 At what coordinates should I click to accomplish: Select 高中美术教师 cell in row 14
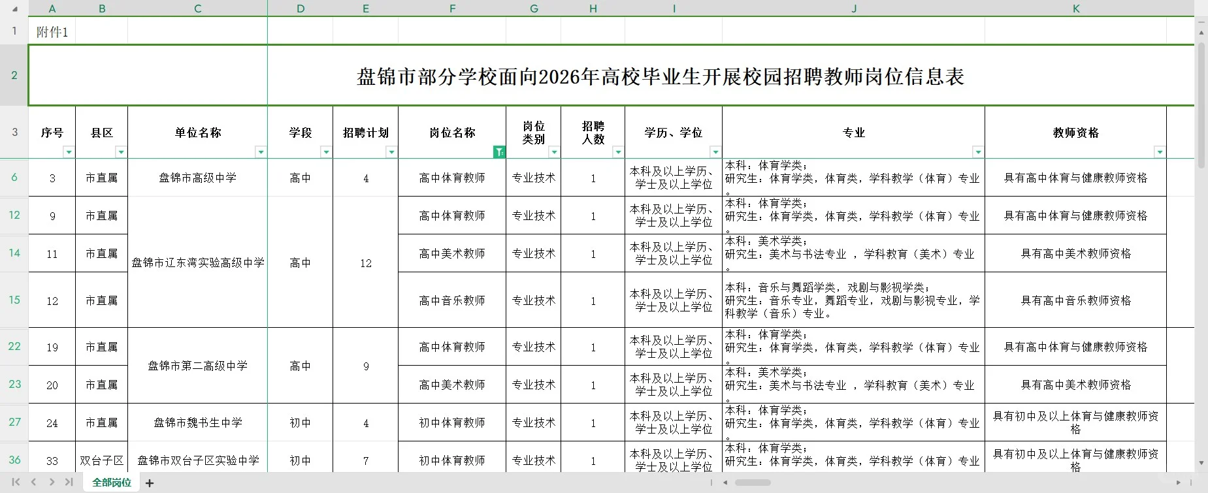point(452,253)
